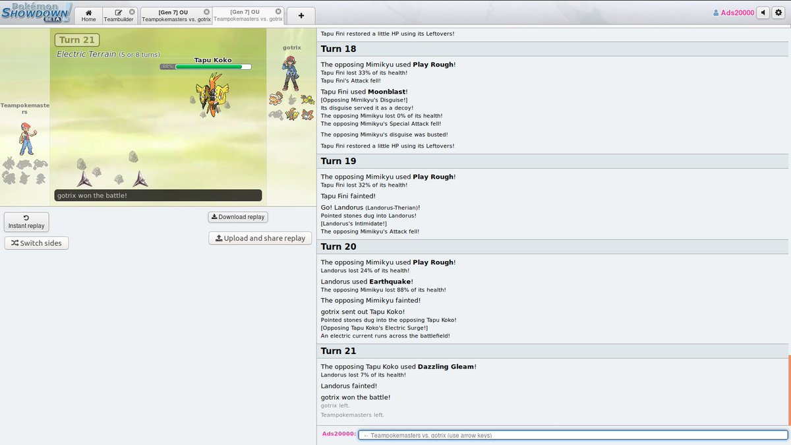Close the Teambuilder tab with its X

pyautogui.click(x=132, y=12)
